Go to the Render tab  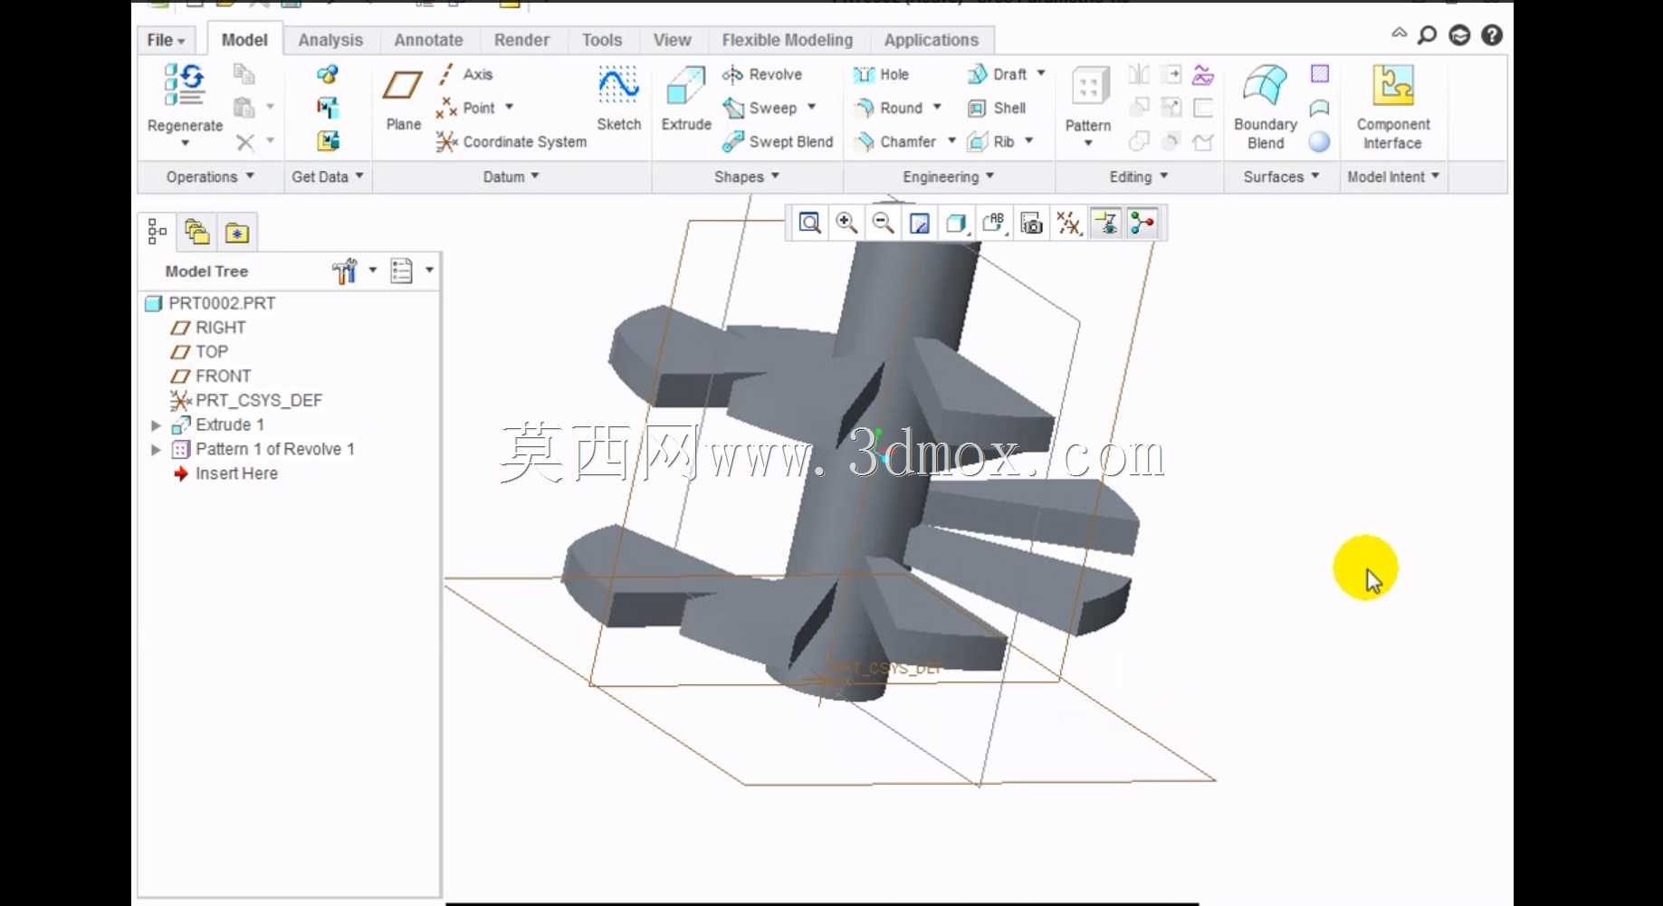[x=521, y=40]
